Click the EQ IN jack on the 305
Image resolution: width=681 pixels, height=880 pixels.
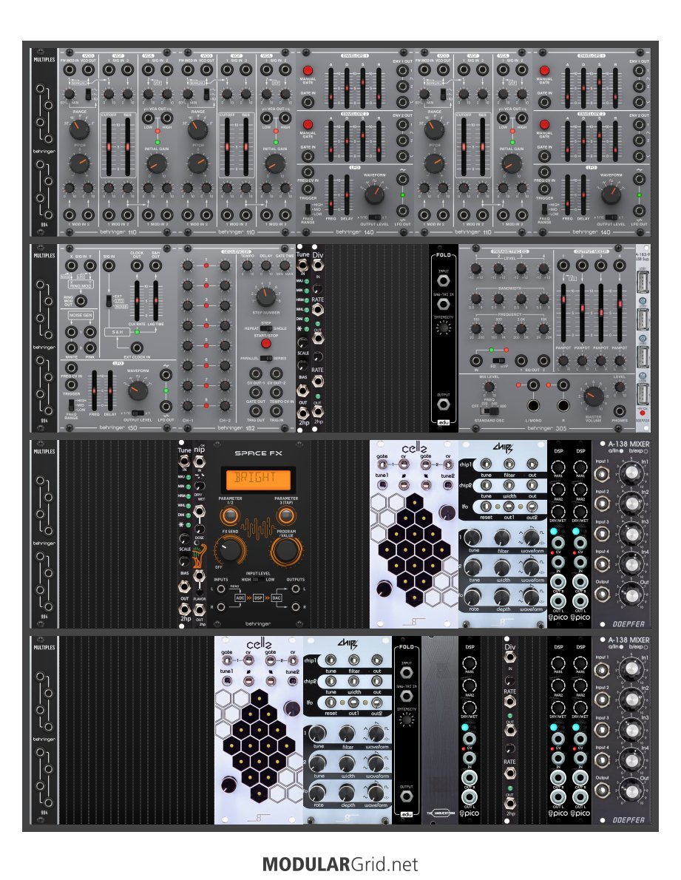[x=476, y=360]
